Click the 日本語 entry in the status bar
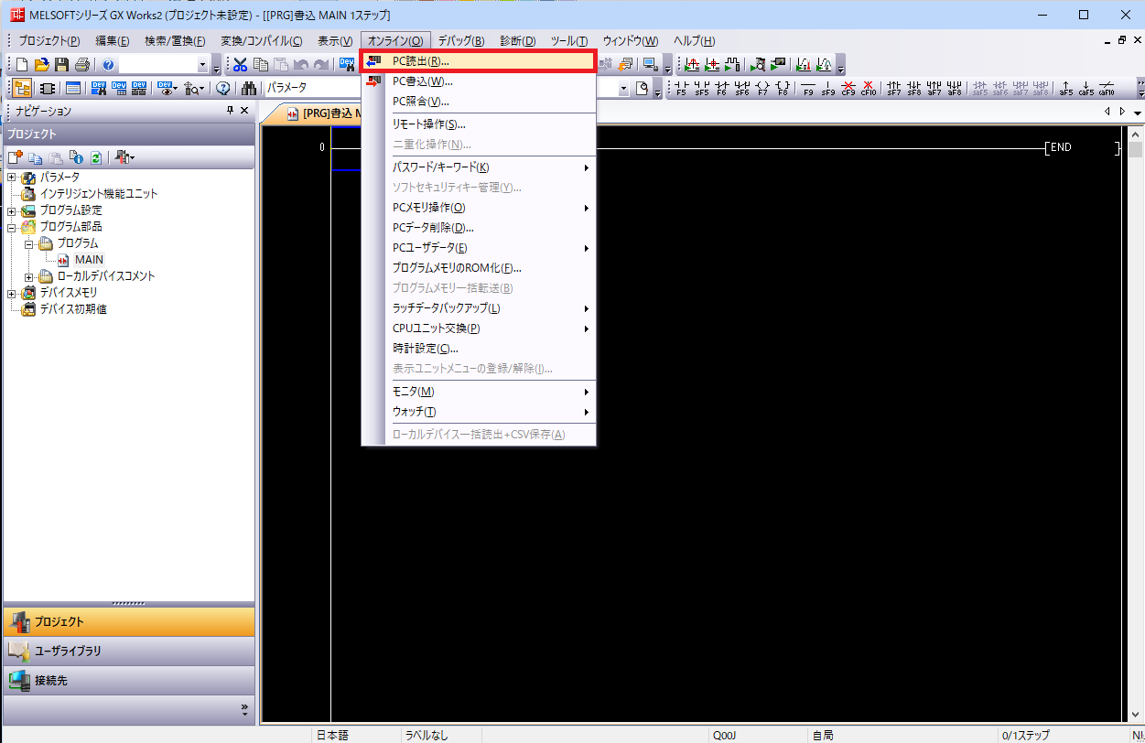Screen dimensions: 1145x743 pyautogui.click(x=332, y=735)
